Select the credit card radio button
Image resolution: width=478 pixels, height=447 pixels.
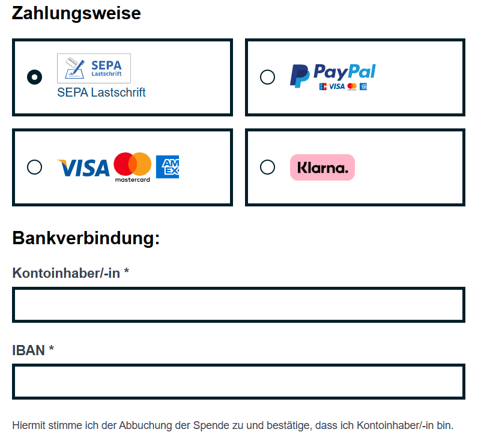(35, 167)
